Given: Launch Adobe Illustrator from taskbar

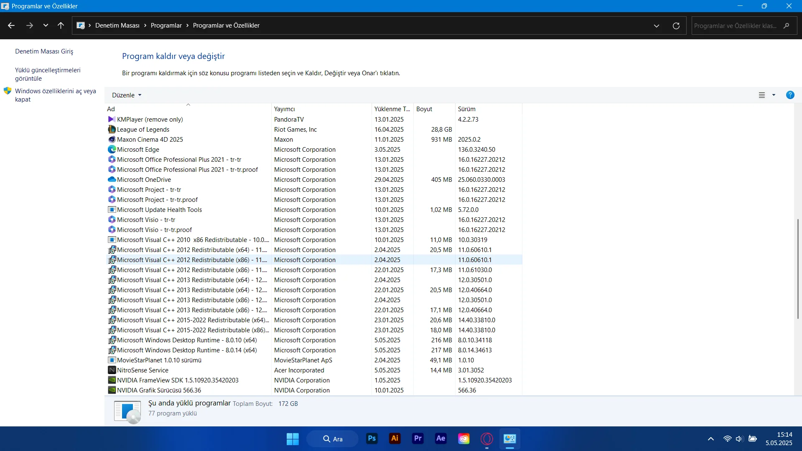Looking at the screenshot, I should click(x=395, y=438).
